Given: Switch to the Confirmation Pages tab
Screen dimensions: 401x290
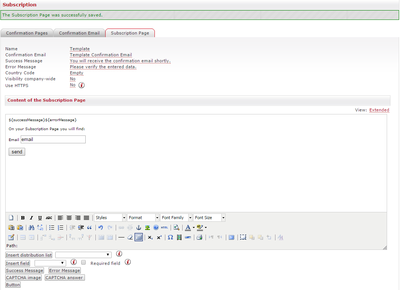Looking at the screenshot, I should point(27,33).
